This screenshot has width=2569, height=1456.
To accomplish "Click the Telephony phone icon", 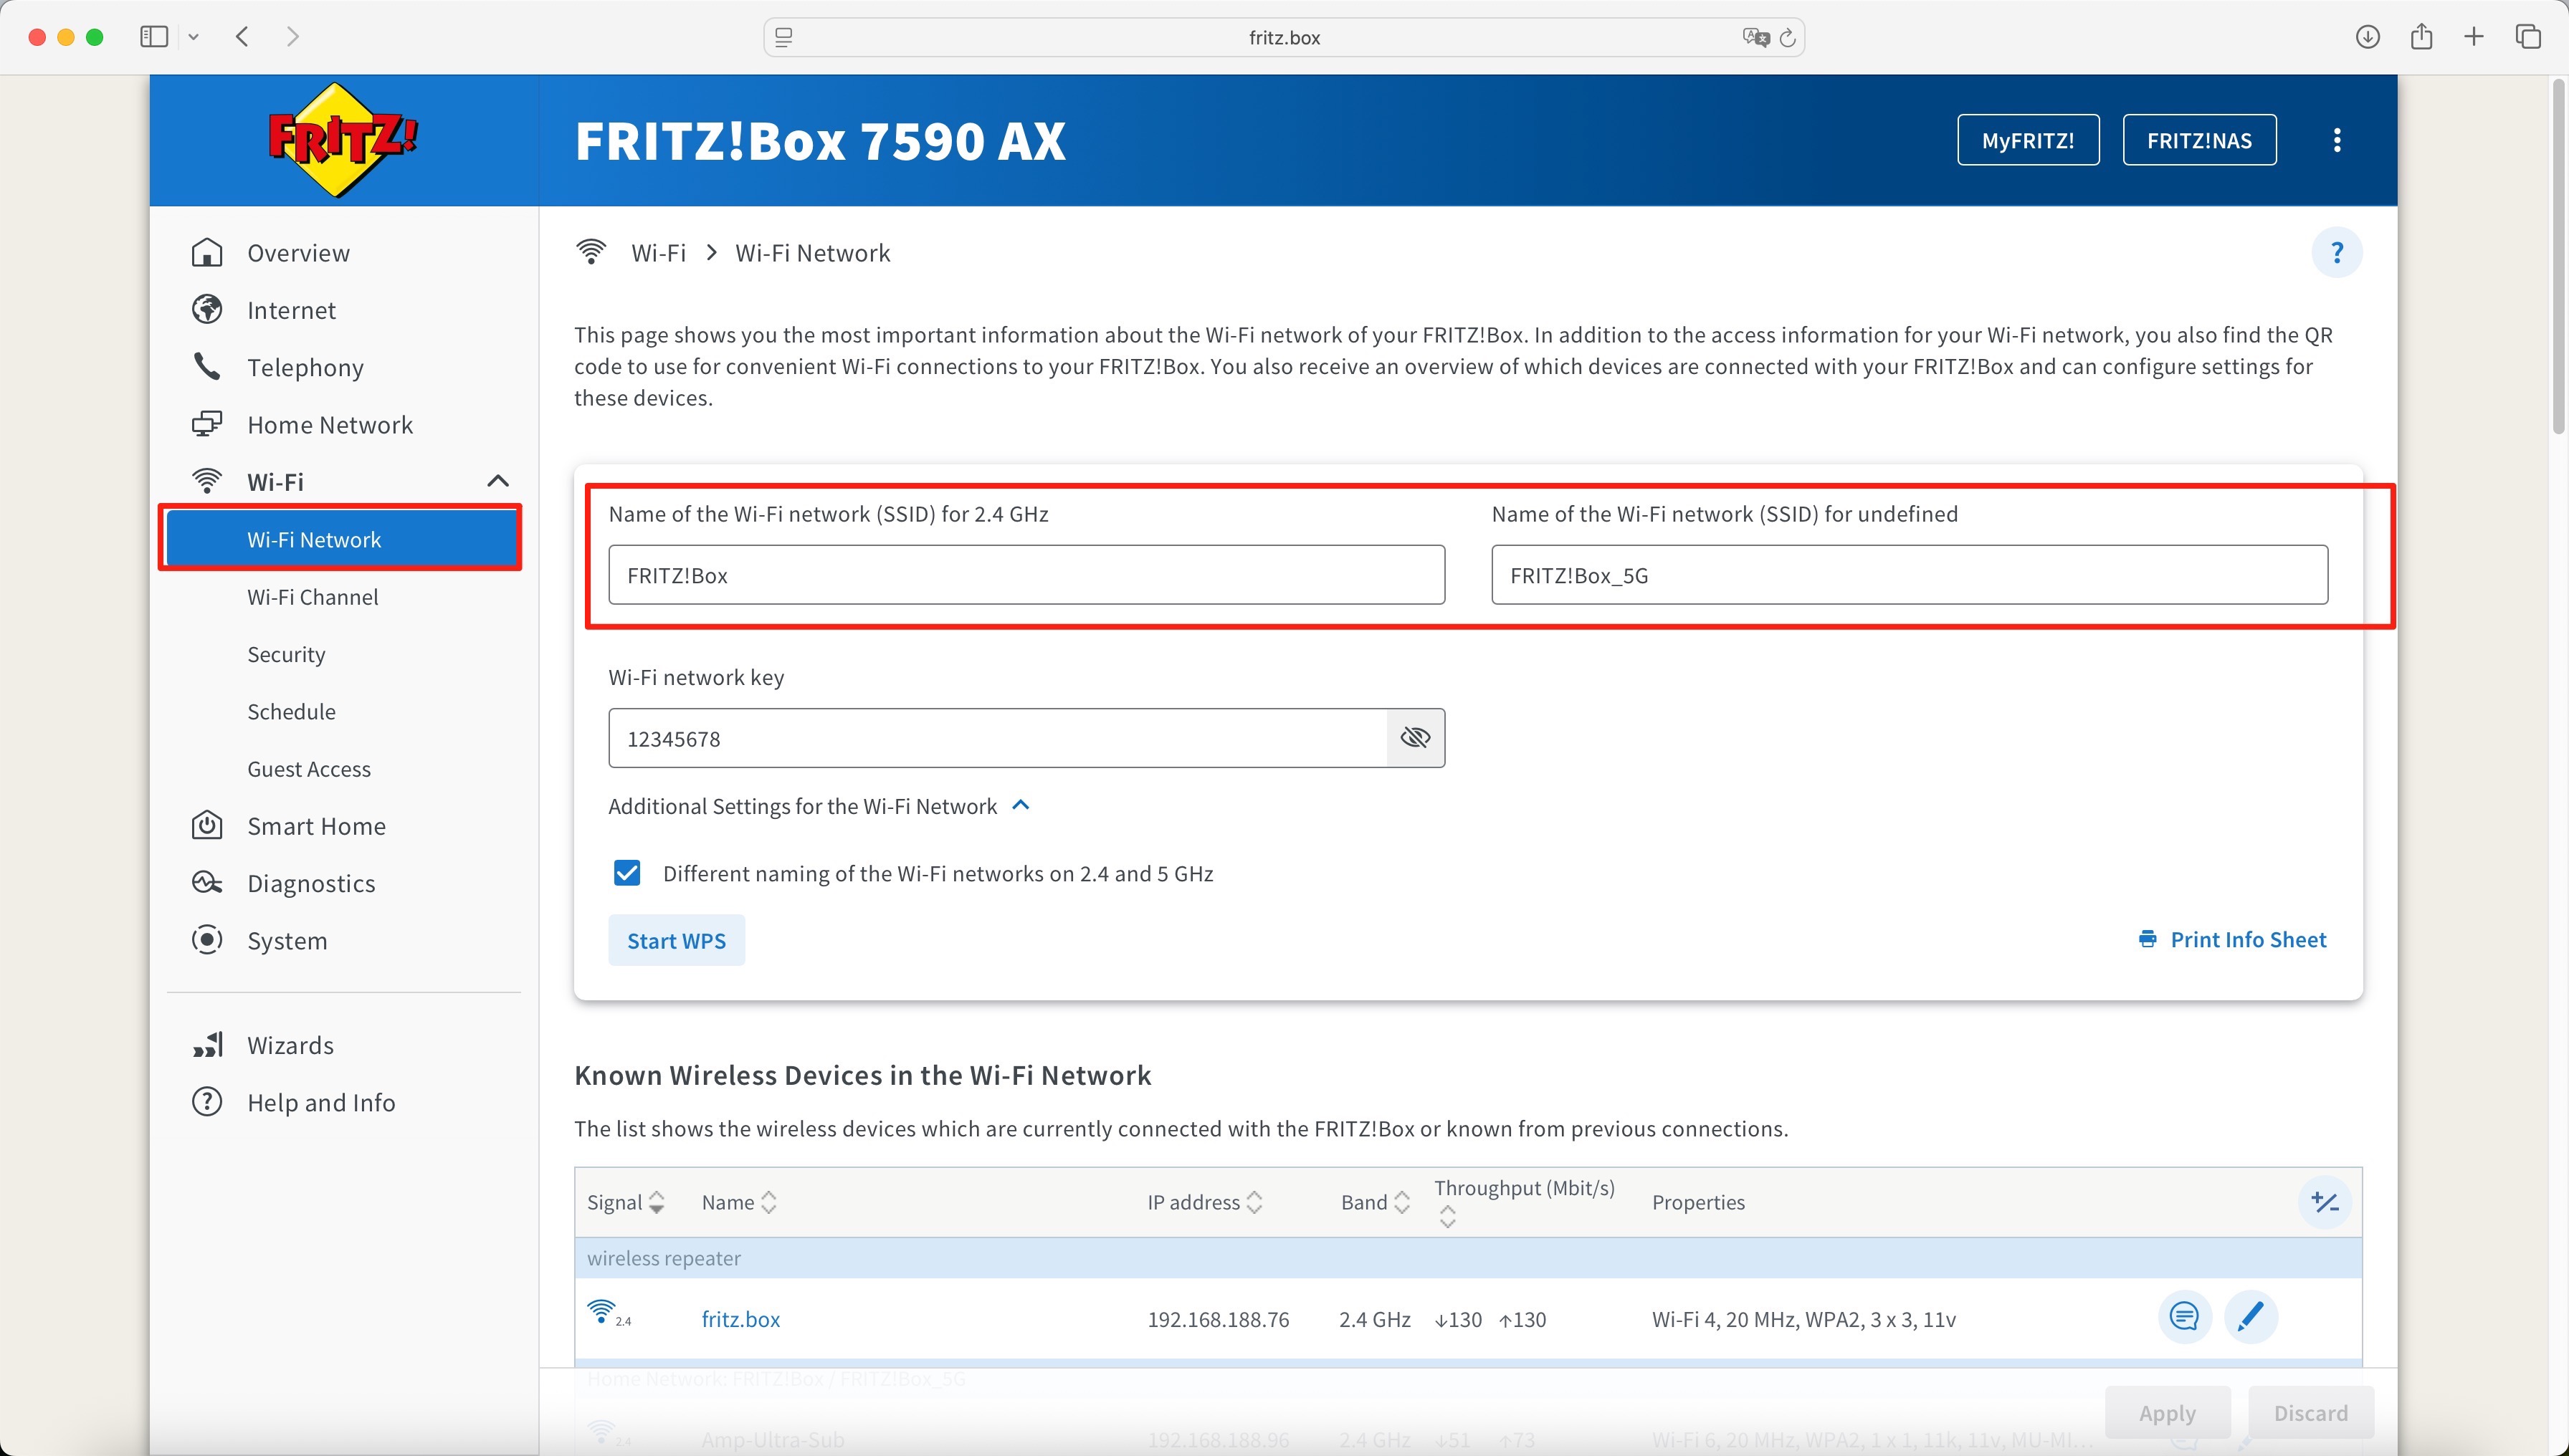I will tap(207, 367).
